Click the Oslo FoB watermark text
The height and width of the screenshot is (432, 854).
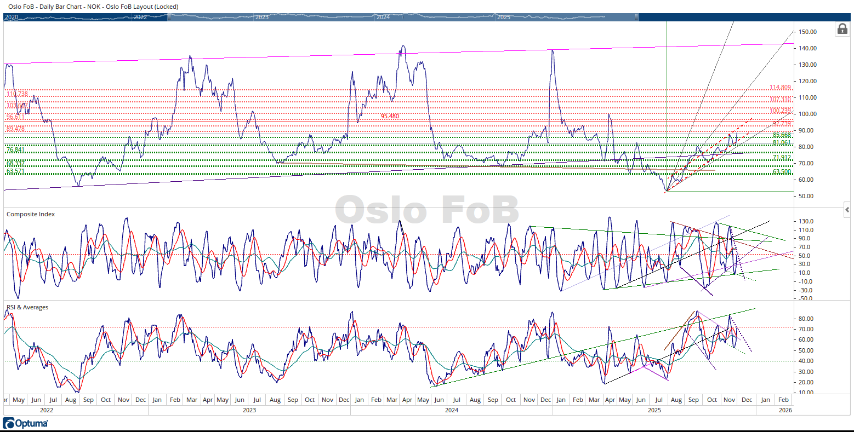coord(426,210)
